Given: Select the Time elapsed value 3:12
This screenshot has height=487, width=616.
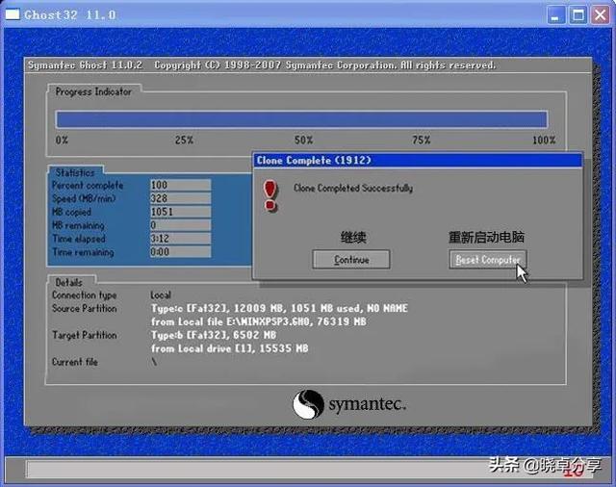Looking at the screenshot, I should (x=180, y=239).
